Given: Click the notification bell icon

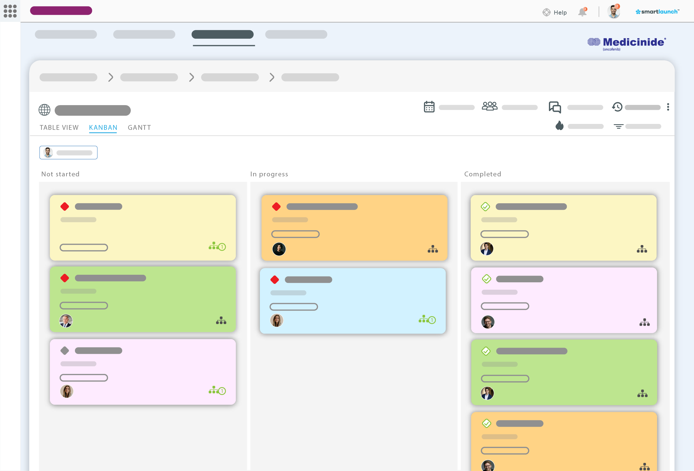Looking at the screenshot, I should (x=583, y=11).
